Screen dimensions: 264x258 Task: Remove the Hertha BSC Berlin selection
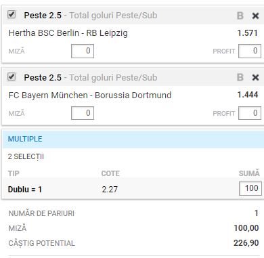(x=255, y=16)
